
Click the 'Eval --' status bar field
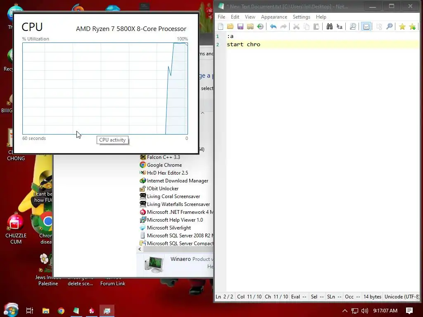[x=299, y=297]
